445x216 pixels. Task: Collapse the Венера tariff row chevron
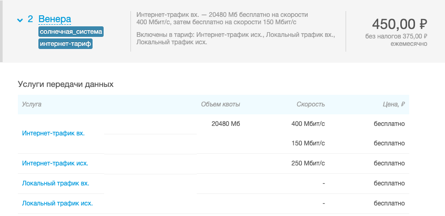20,20
